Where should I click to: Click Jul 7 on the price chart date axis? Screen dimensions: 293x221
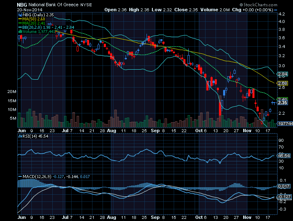click(x=67, y=131)
